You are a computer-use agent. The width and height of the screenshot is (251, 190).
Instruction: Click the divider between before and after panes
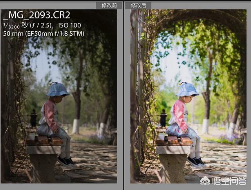click(124, 95)
